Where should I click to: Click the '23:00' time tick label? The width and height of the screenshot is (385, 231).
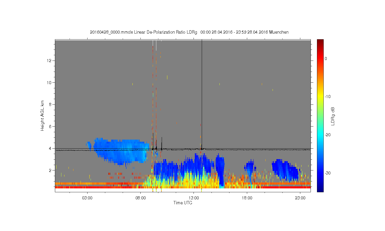coord(300,198)
